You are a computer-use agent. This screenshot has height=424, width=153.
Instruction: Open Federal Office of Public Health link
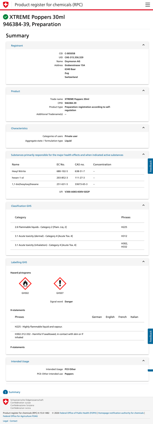[x=78, y=413]
